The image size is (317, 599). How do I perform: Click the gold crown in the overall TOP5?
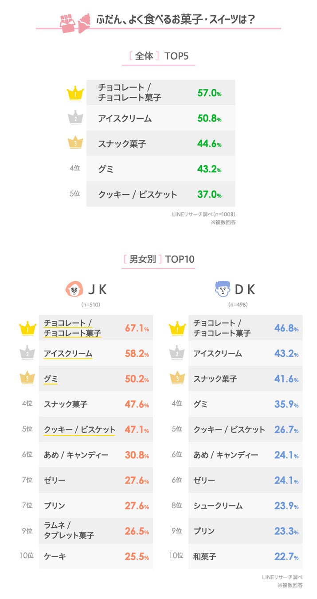tap(75, 93)
